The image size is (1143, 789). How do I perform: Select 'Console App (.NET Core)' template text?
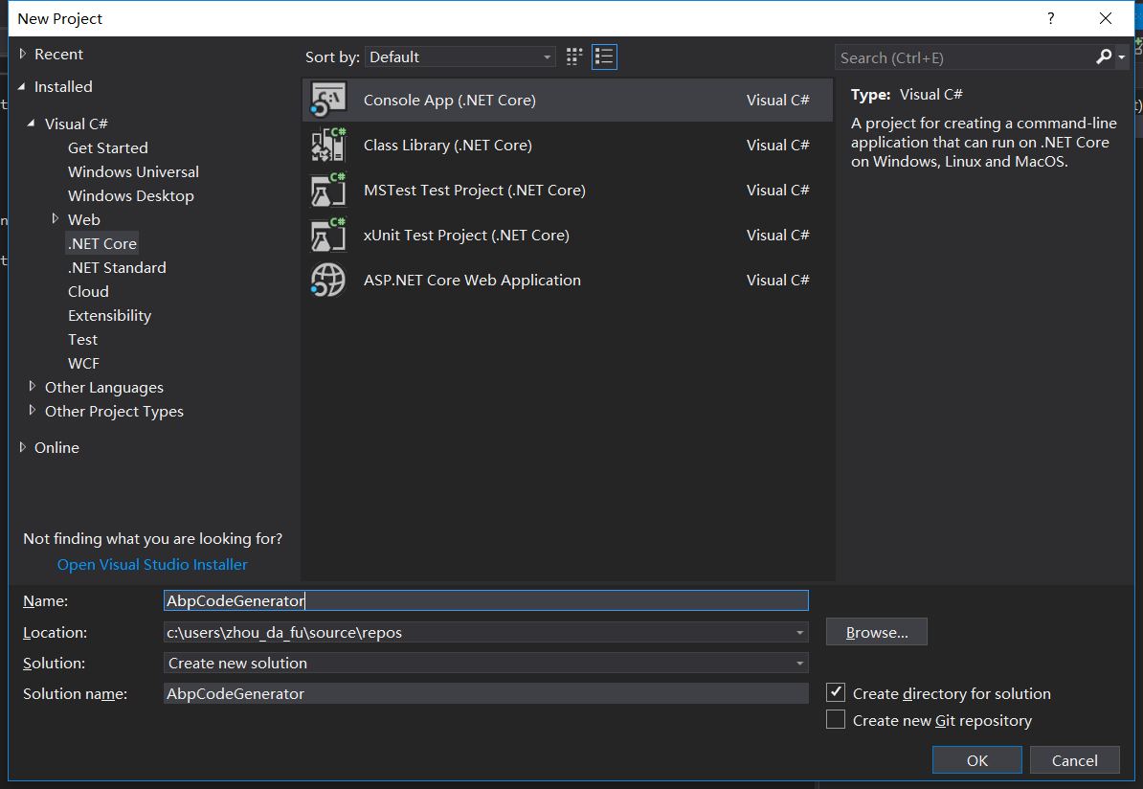pos(450,100)
